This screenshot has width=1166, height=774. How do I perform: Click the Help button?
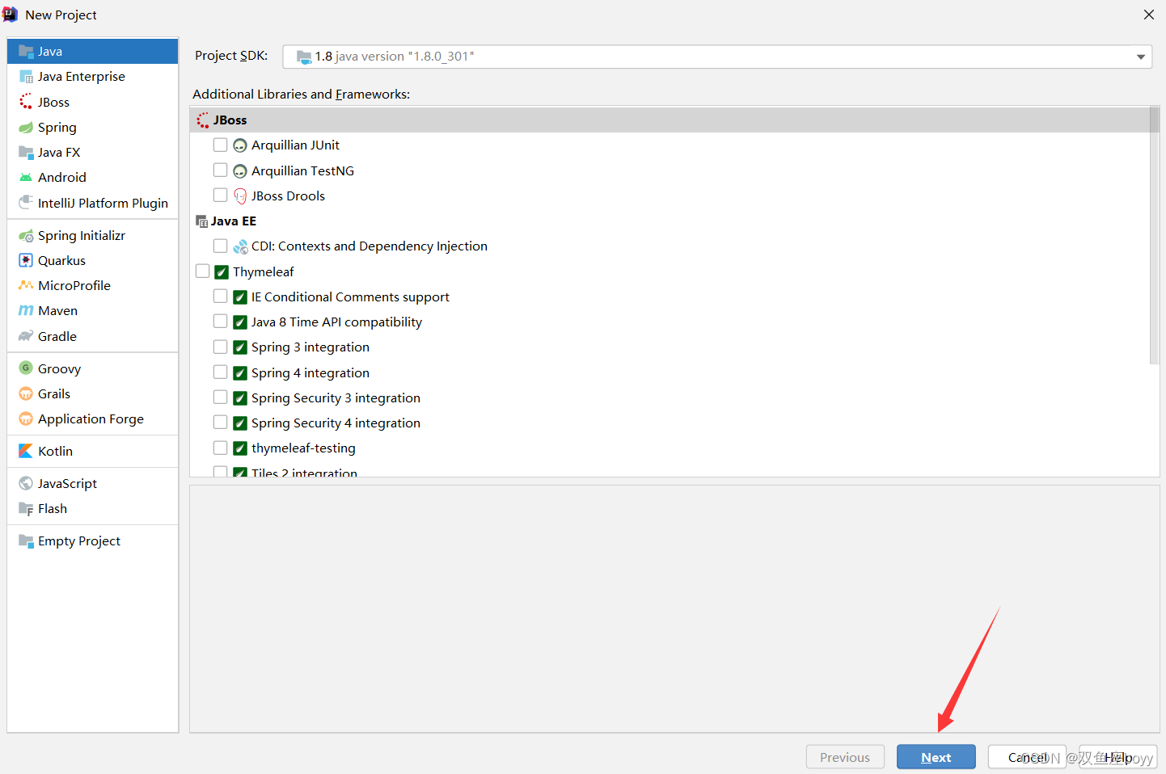1118,757
